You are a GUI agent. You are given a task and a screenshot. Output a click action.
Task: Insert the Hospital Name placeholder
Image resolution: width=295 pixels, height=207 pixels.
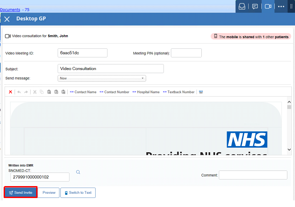(146, 92)
